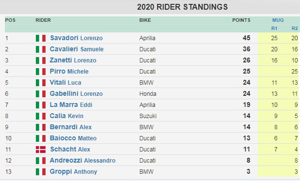This screenshot has height=181, width=300.
Task: Click the POINTS column header
Action: point(241,20)
